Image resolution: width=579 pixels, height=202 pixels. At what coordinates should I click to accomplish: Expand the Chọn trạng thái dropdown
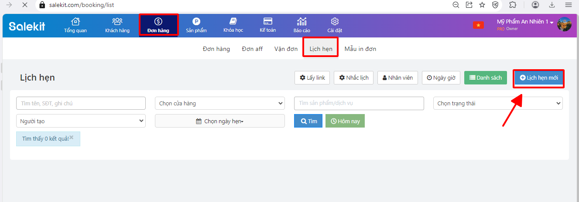pos(497,103)
